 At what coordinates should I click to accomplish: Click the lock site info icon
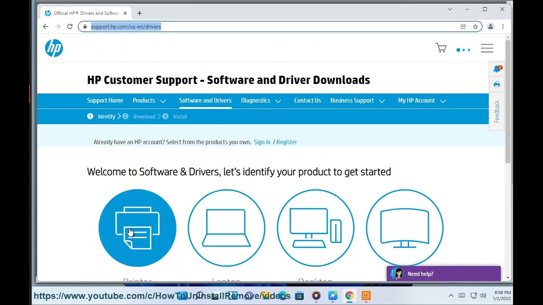[x=85, y=27]
